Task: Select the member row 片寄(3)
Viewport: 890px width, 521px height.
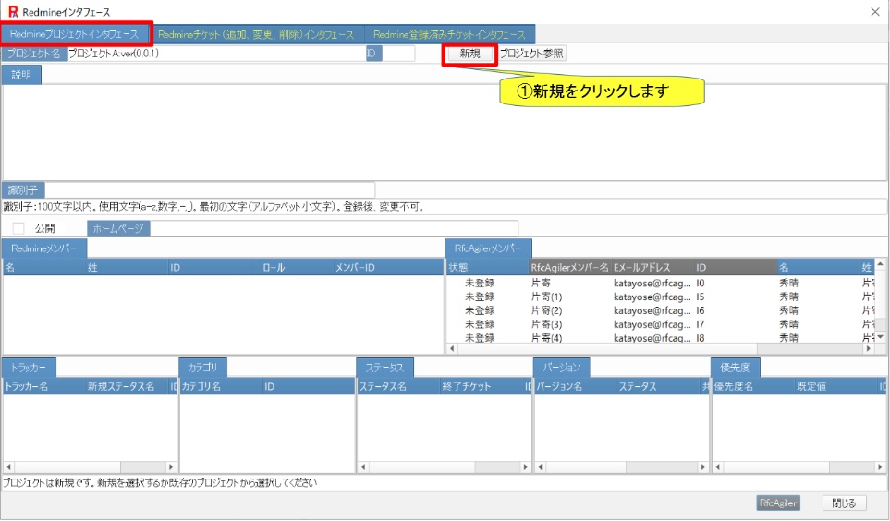Action: coord(661,324)
